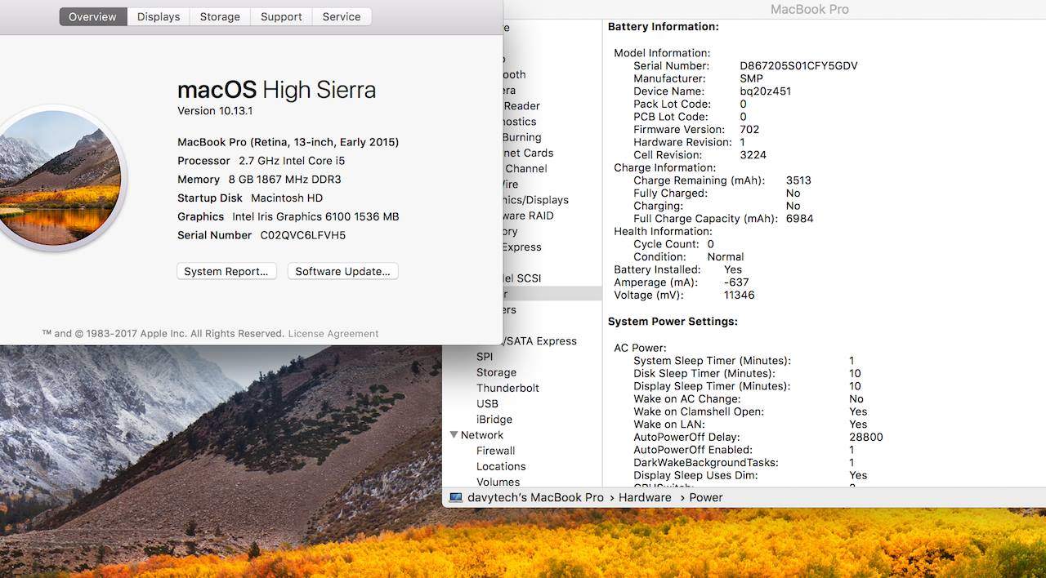The width and height of the screenshot is (1046, 578).
Task: Click the Battery Information heading
Action: (663, 26)
